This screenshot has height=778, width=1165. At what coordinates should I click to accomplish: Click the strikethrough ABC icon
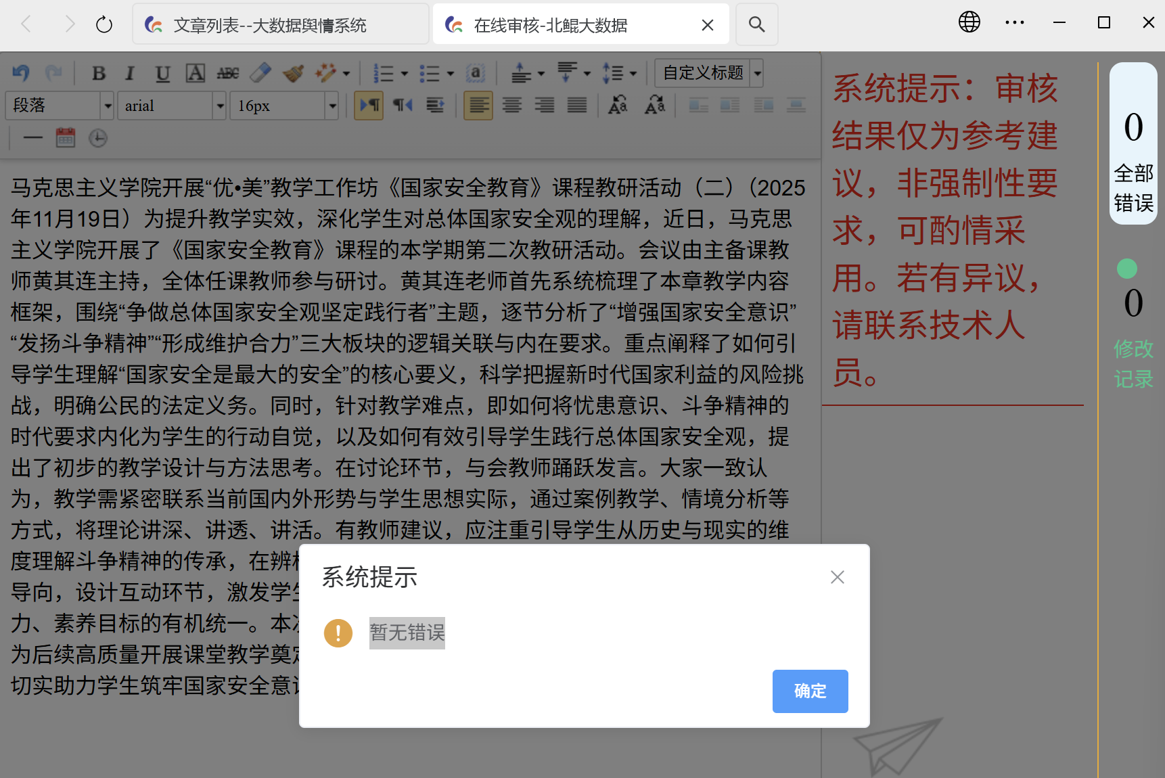[228, 72]
